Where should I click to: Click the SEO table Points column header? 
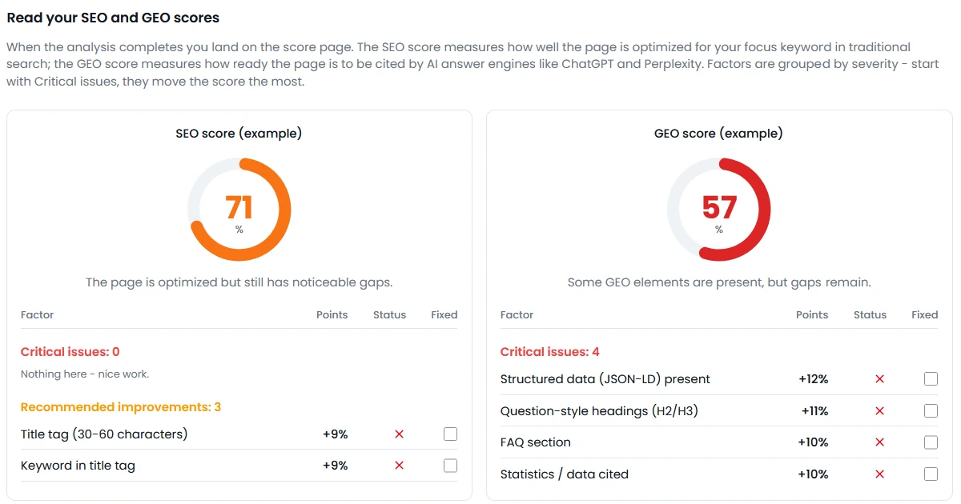pos(332,315)
